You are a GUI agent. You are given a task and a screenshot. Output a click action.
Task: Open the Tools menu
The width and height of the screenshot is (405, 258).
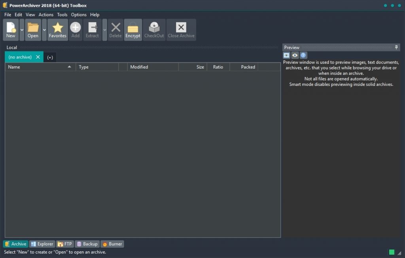[62, 15]
